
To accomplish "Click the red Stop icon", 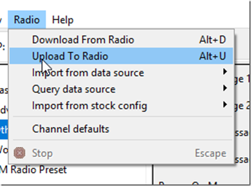I will pos(19,153).
